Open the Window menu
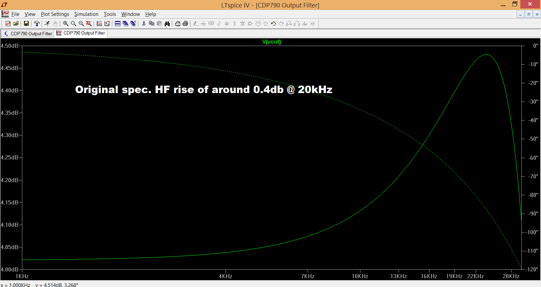Image resolution: width=541 pixels, height=287 pixels. coord(131,14)
